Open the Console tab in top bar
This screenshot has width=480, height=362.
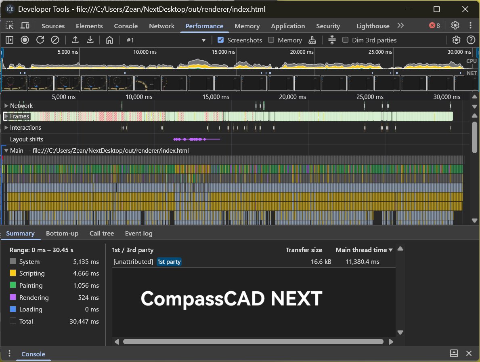point(126,26)
